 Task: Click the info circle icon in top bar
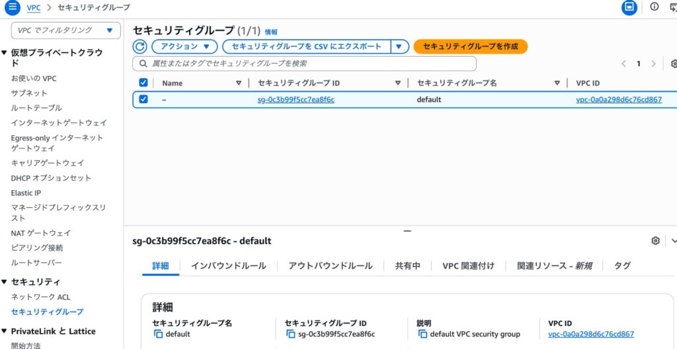click(655, 7)
